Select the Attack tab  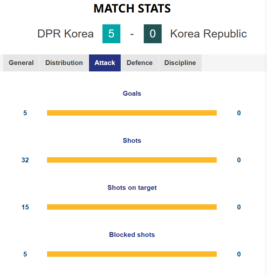(105, 63)
